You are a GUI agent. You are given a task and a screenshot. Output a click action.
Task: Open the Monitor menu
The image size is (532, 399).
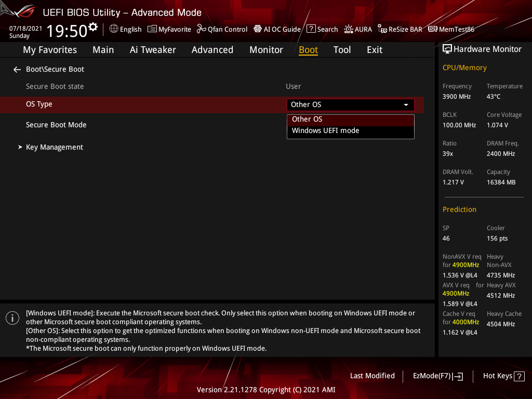pos(266,49)
